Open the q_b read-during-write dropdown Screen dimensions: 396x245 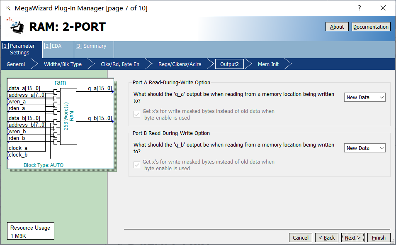click(364, 148)
